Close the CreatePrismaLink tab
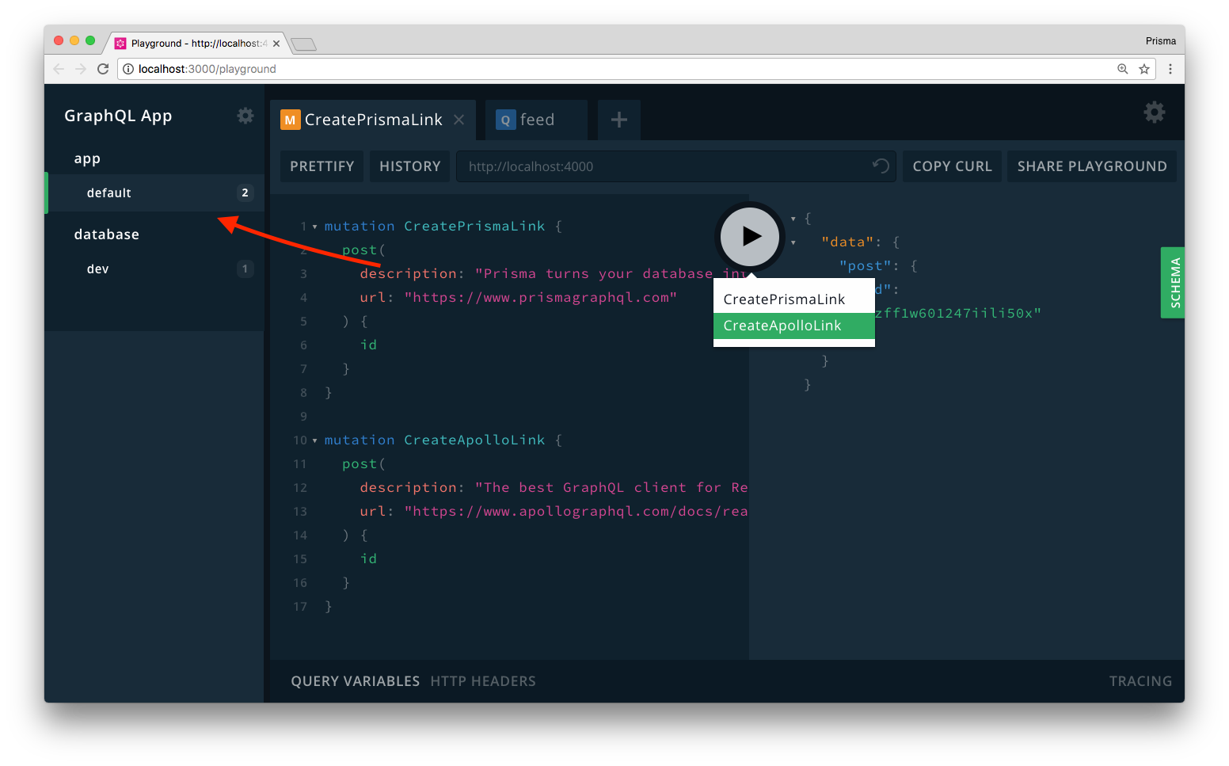Viewport: 1229px width, 766px height. [458, 119]
